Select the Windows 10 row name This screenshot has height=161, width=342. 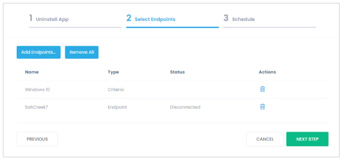click(37, 90)
